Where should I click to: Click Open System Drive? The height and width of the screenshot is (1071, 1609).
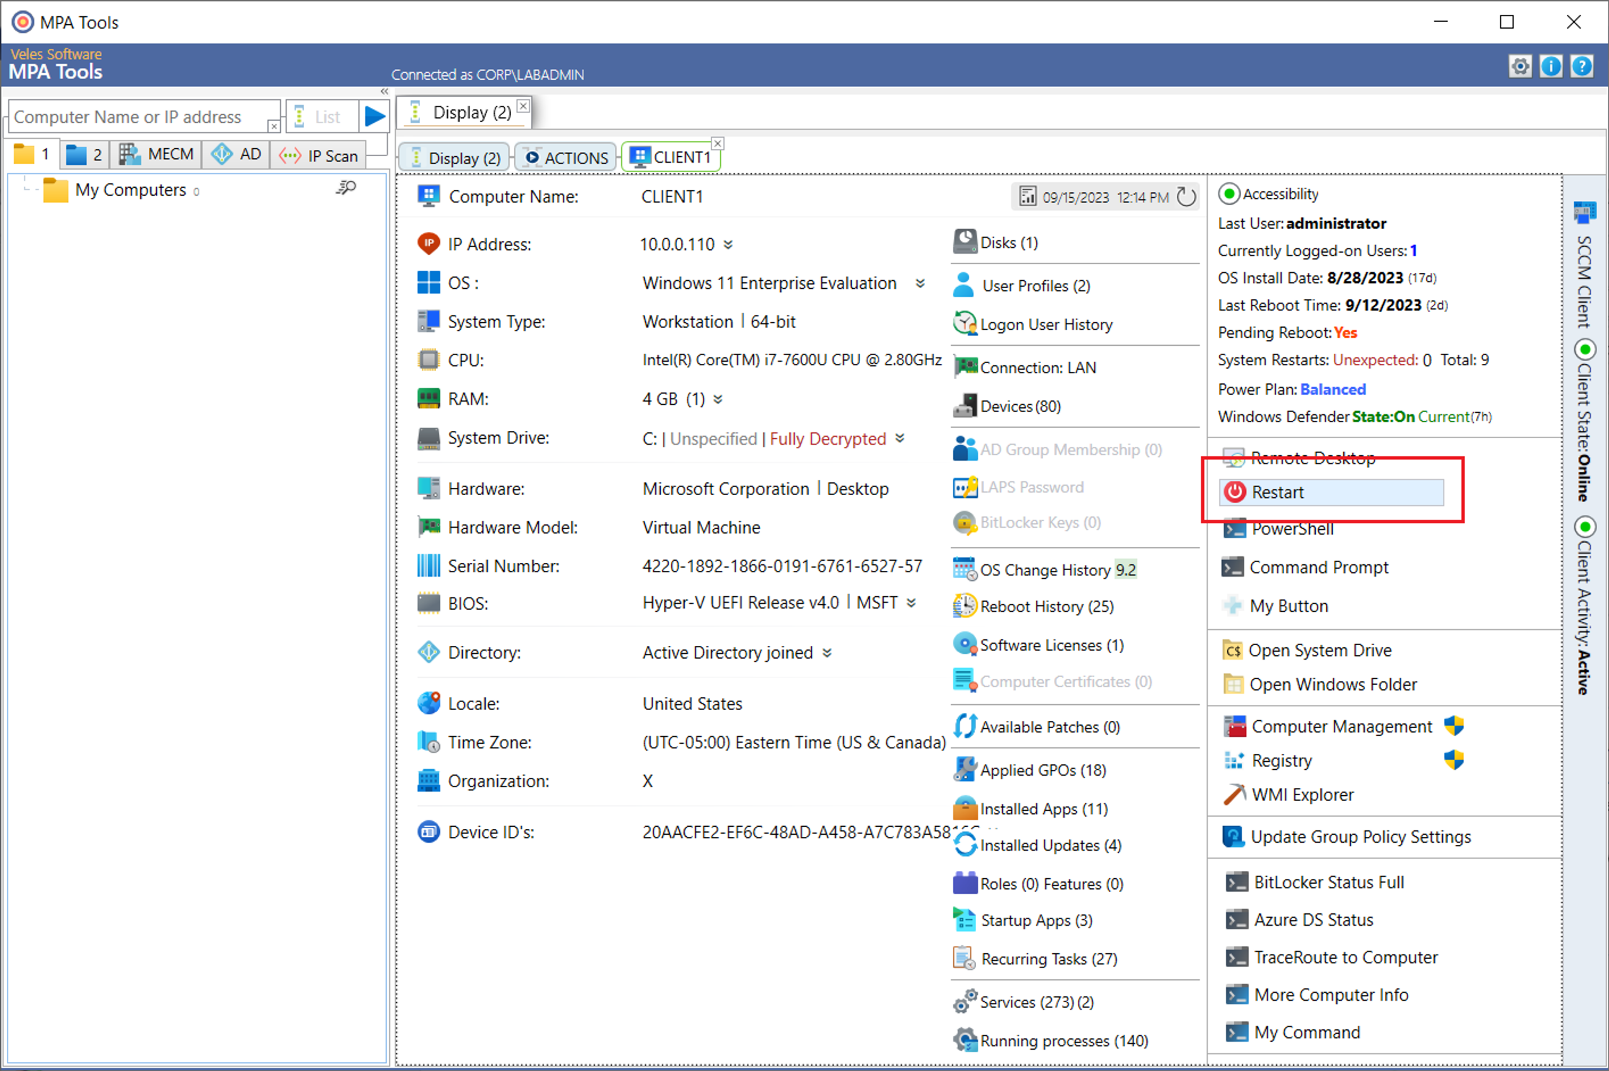click(x=1307, y=650)
